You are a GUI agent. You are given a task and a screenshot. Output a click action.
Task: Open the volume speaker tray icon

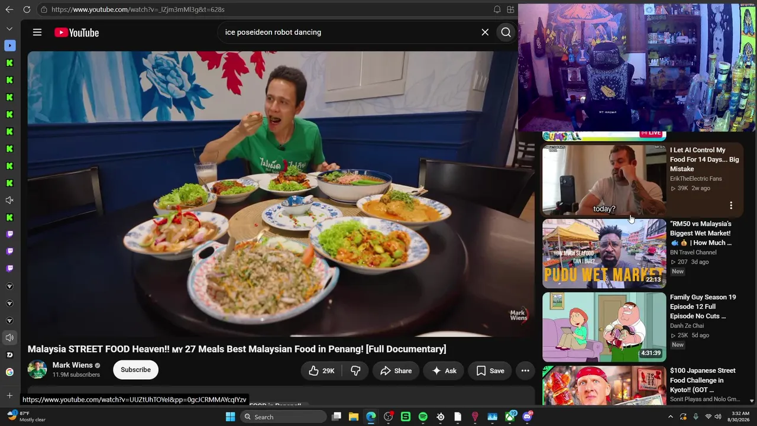(x=718, y=417)
